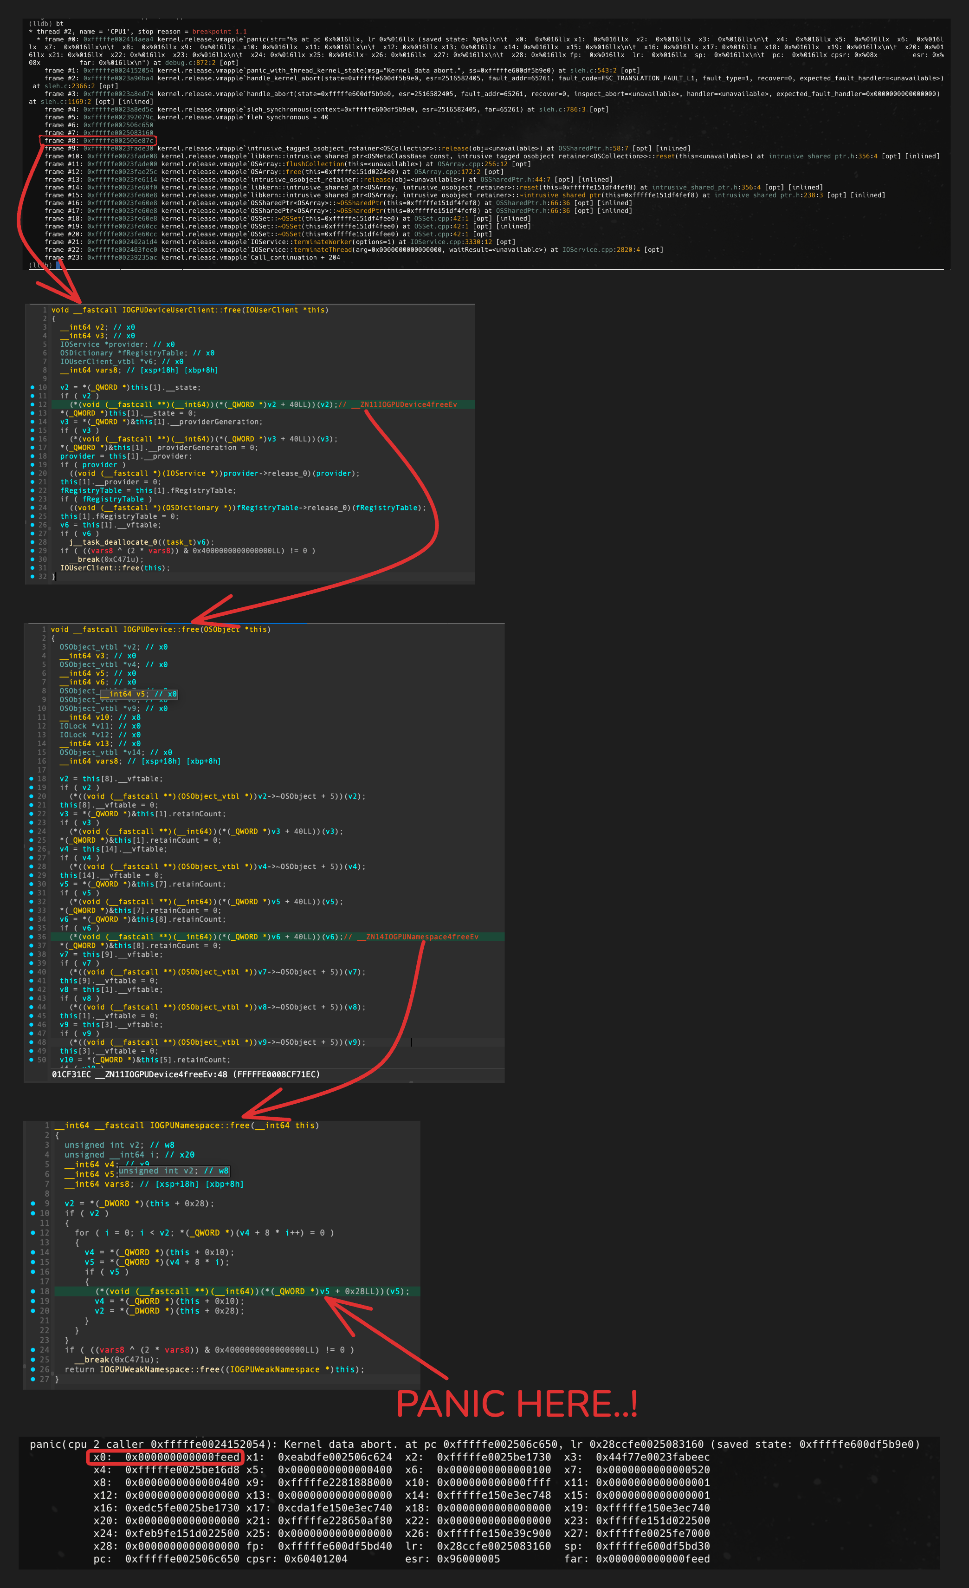The height and width of the screenshot is (1588, 969).
Task: Click gutter dot on line 9 of IOGPUNamespace::free
Action: pos(33,1203)
